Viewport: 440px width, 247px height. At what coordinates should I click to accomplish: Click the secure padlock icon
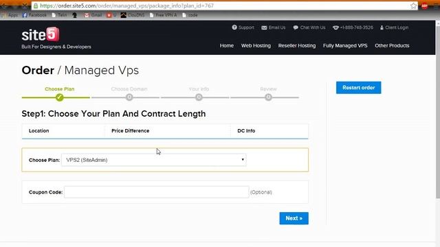click(36, 5)
